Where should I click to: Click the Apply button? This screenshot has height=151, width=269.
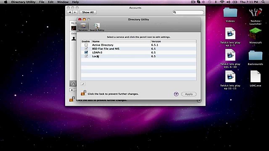click(189, 94)
